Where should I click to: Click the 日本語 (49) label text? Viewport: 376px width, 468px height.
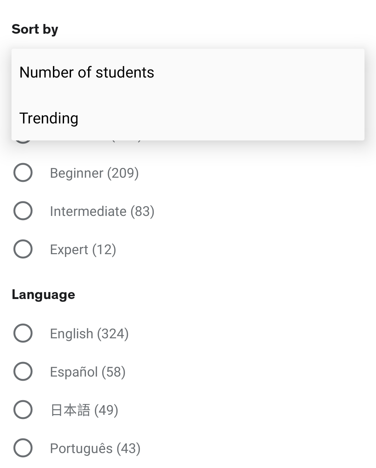point(84,410)
